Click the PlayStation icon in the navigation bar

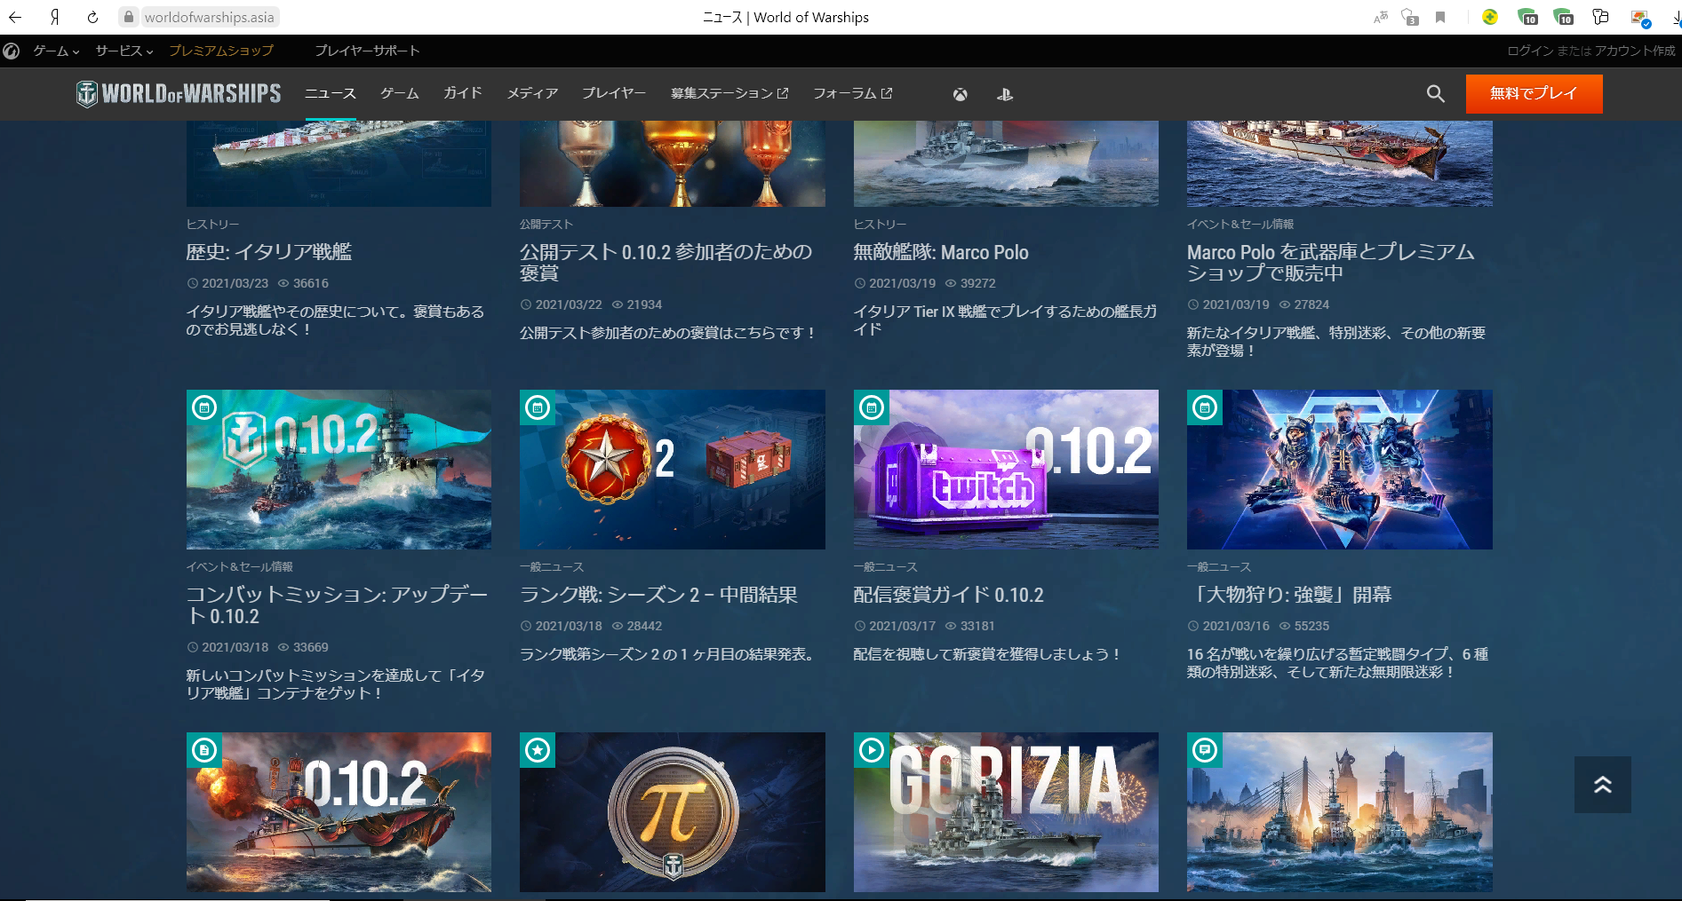tap(1005, 94)
